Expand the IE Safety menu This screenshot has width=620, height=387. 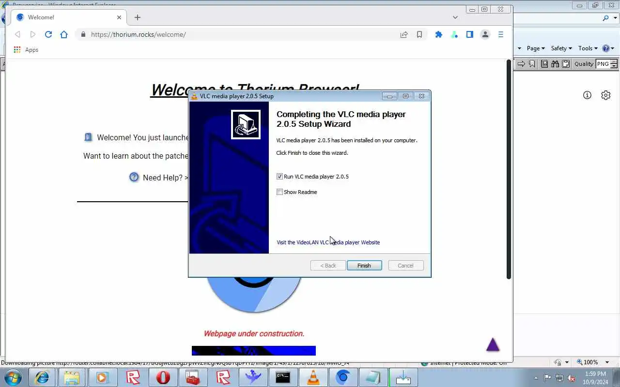click(x=561, y=48)
